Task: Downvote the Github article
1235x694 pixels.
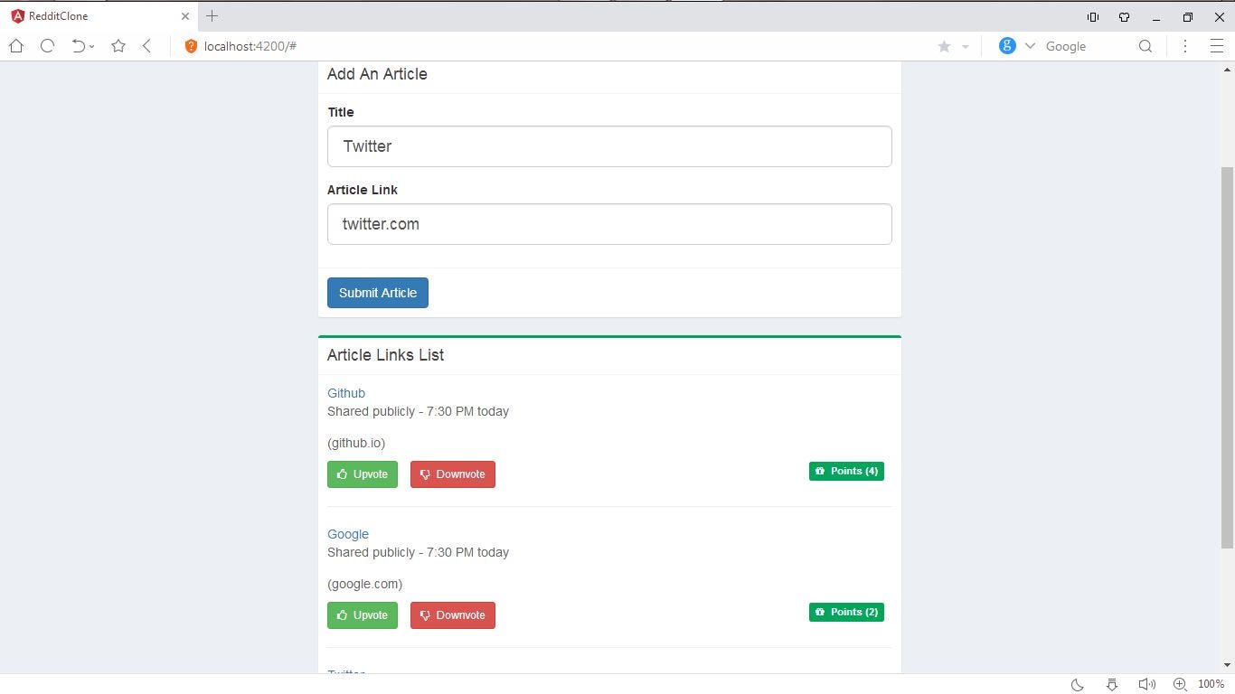Action: 453,474
